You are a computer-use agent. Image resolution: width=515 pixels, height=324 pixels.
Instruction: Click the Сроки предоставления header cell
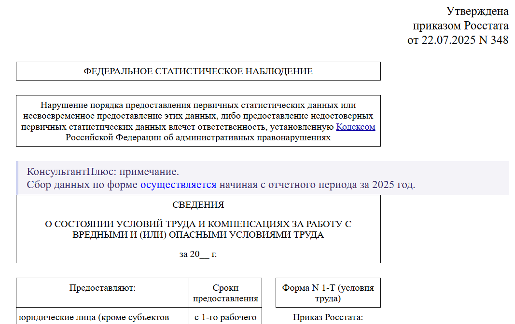(225, 293)
